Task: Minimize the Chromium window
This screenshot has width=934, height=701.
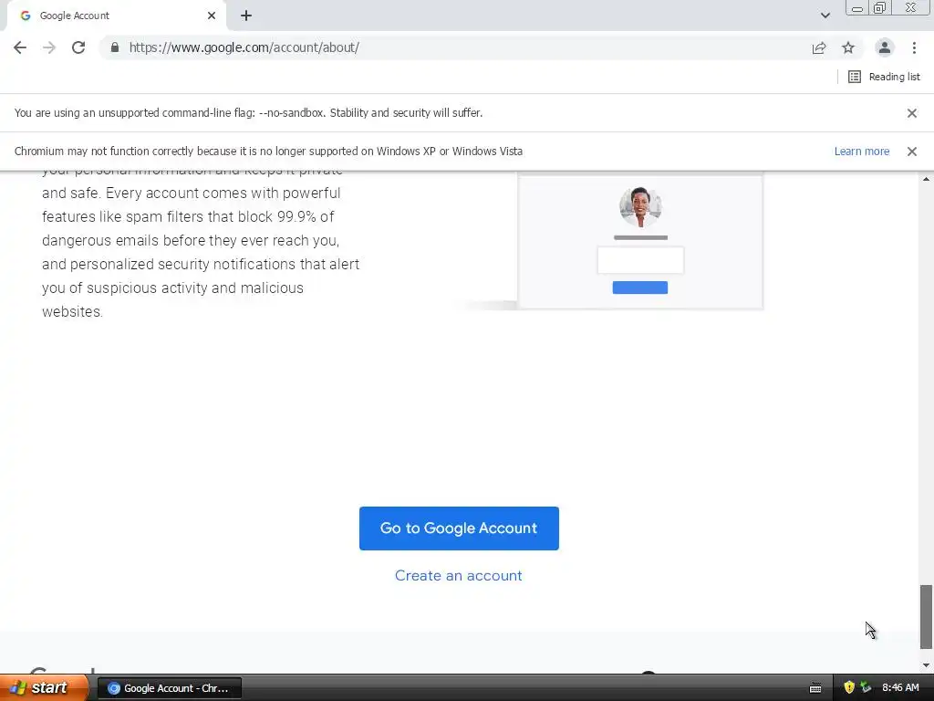Action: (857, 8)
